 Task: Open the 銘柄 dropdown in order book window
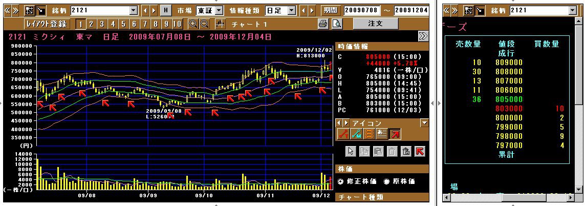pos(573,10)
